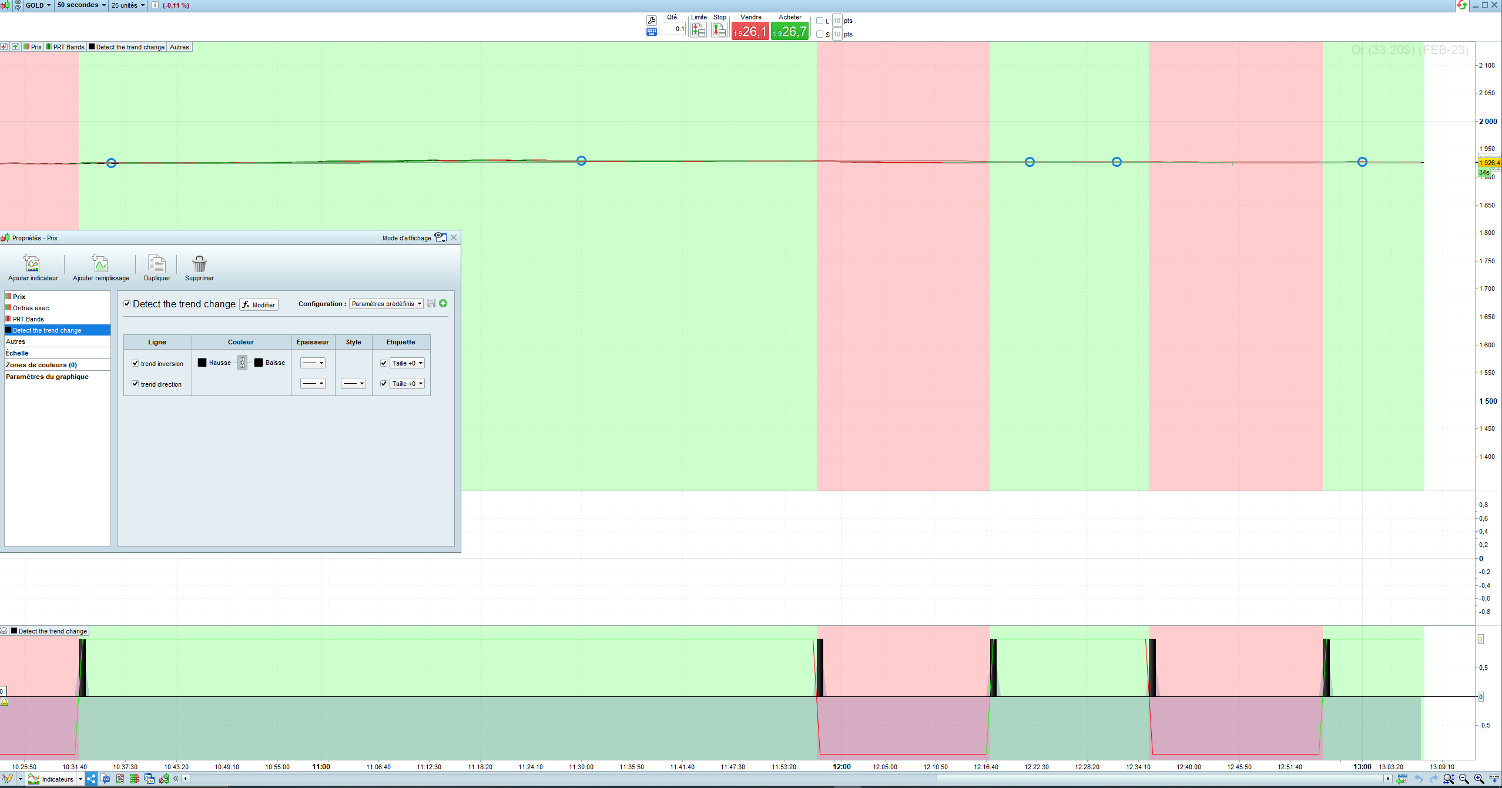Click the green add configuration icon
Viewport: 1502px width, 788px height.
coord(443,303)
